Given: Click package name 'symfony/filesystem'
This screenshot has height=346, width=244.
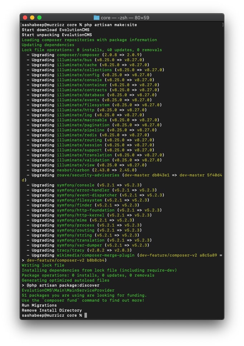Looking at the screenshot, I should pyautogui.click(x=79, y=200).
